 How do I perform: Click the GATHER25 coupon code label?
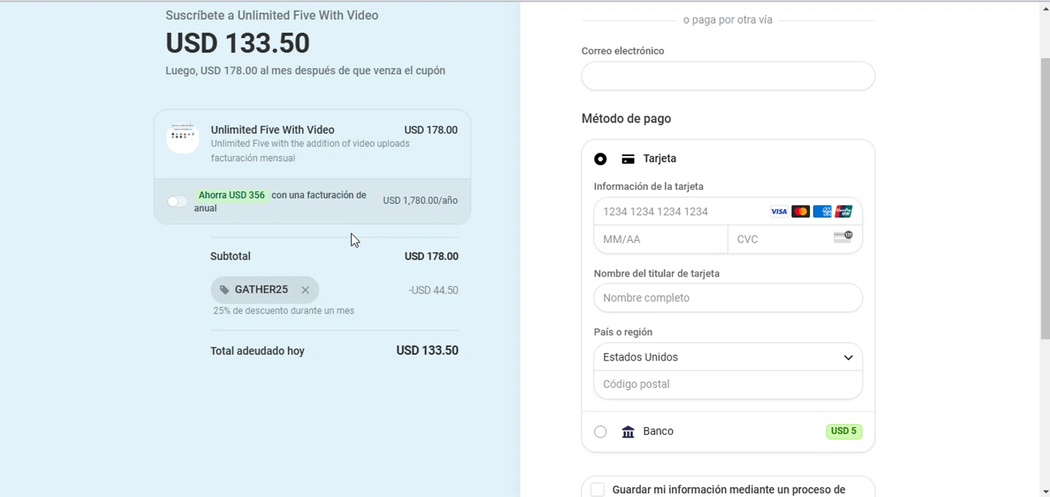[x=261, y=290]
